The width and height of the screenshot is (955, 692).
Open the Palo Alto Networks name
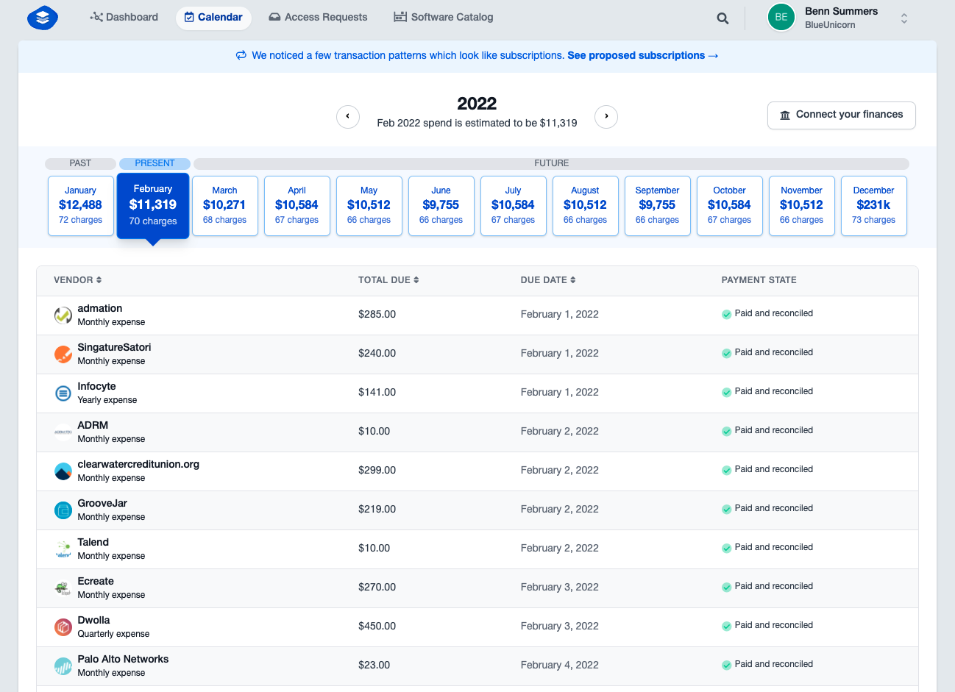click(123, 659)
